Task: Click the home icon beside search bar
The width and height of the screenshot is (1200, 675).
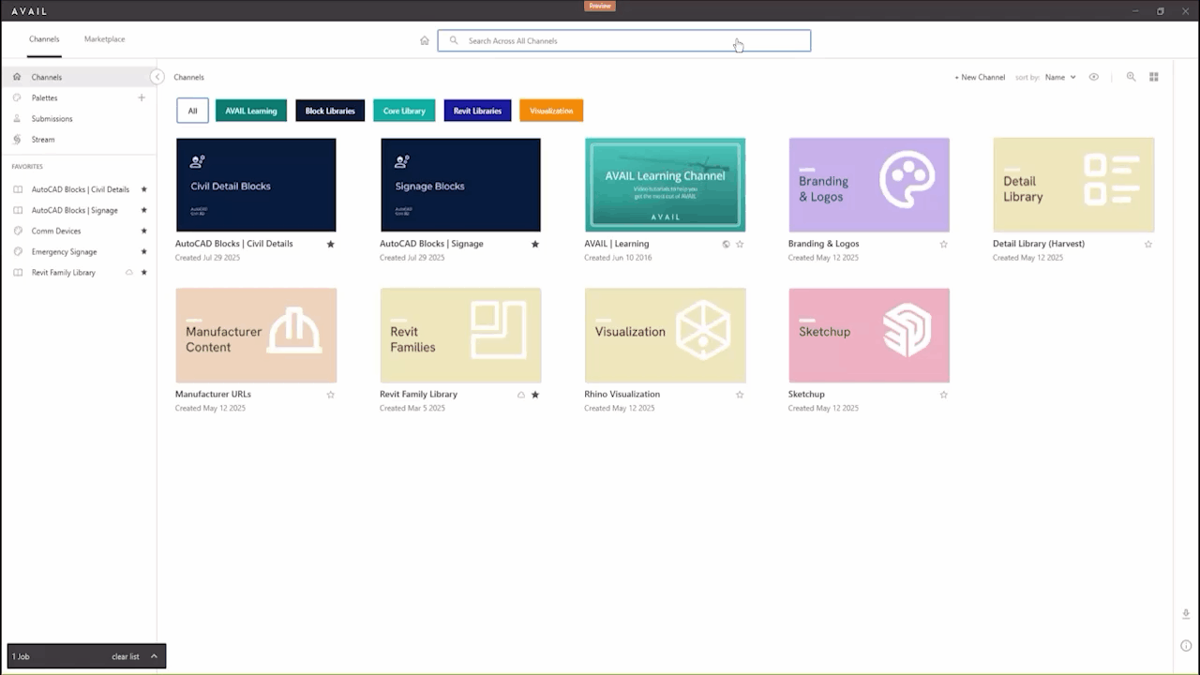Action: [425, 40]
